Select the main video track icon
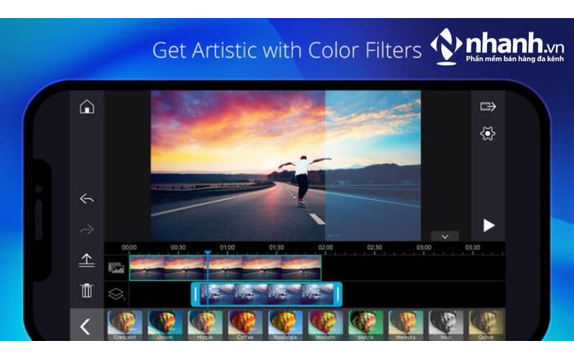Image resolution: width=574 pixels, height=359 pixels. pos(116,268)
